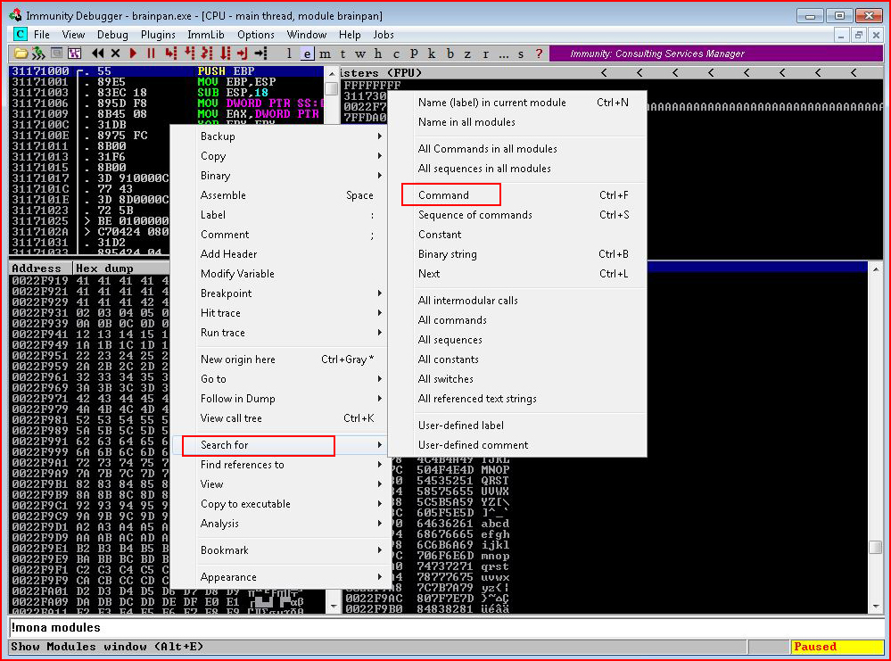891x661 pixels.
Task: Expand the Go to submenu
Action: (x=290, y=379)
